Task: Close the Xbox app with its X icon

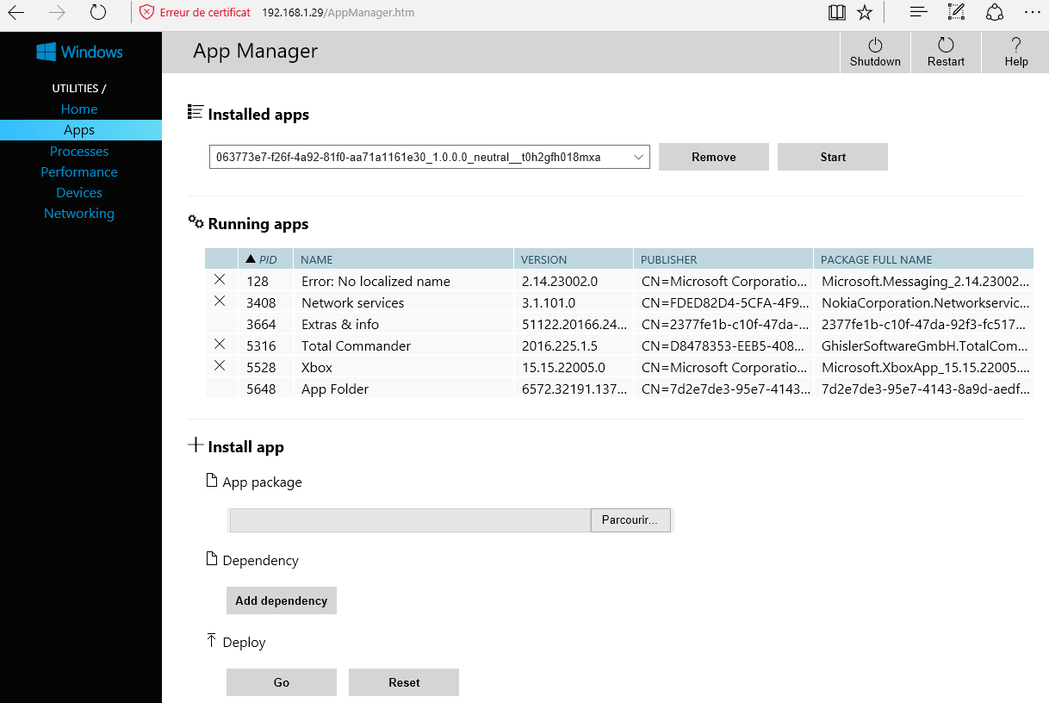Action: 220,366
